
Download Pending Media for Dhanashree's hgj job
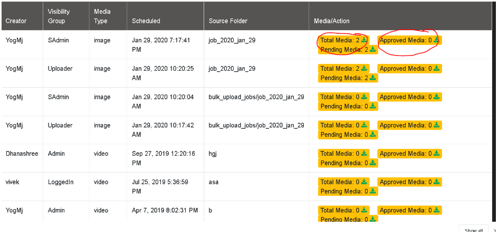373,163
